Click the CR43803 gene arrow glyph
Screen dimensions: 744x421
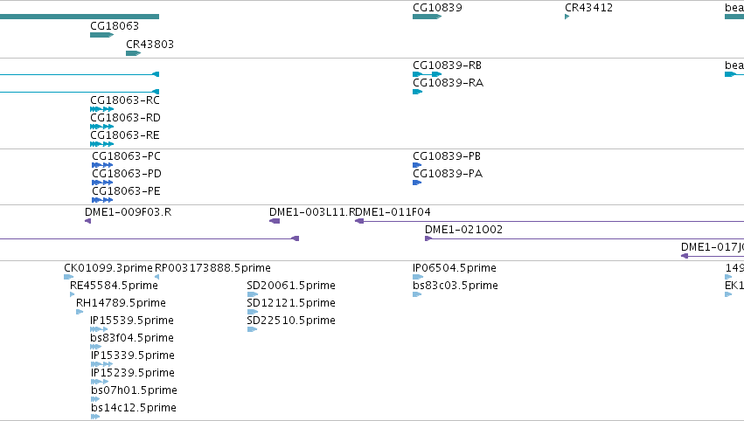click(x=134, y=53)
